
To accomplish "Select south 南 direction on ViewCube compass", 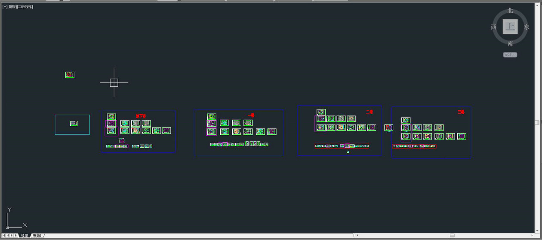I will pyautogui.click(x=510, y=43).
